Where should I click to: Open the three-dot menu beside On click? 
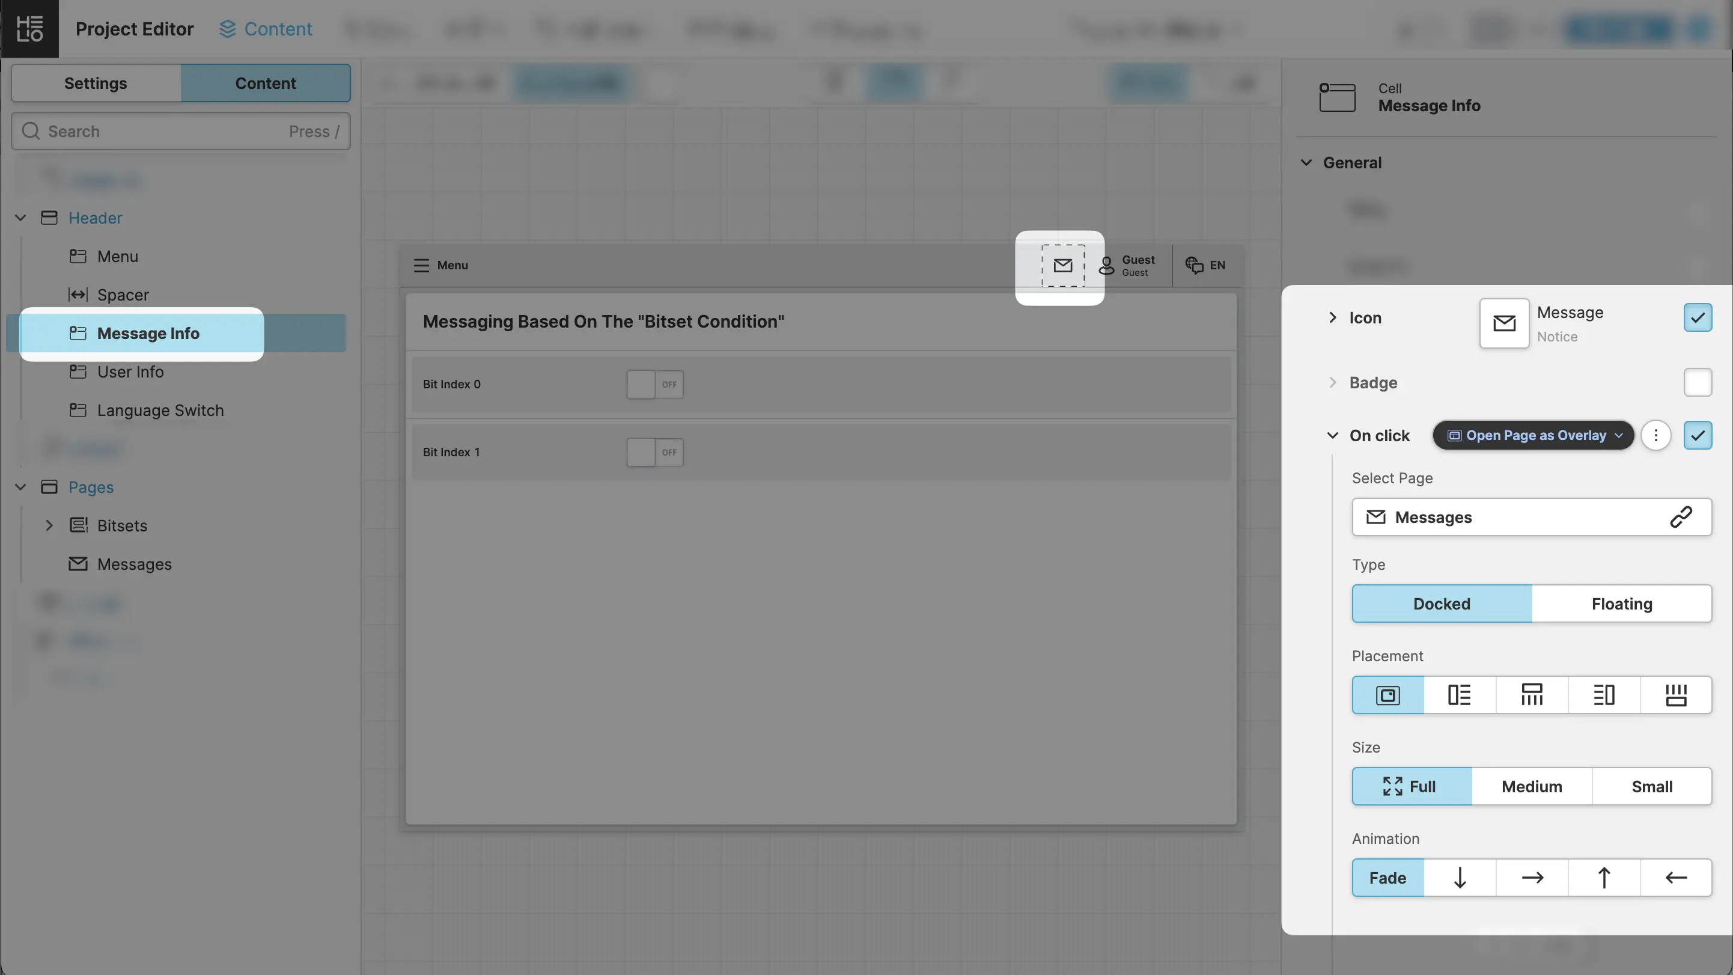point(1655,435)
